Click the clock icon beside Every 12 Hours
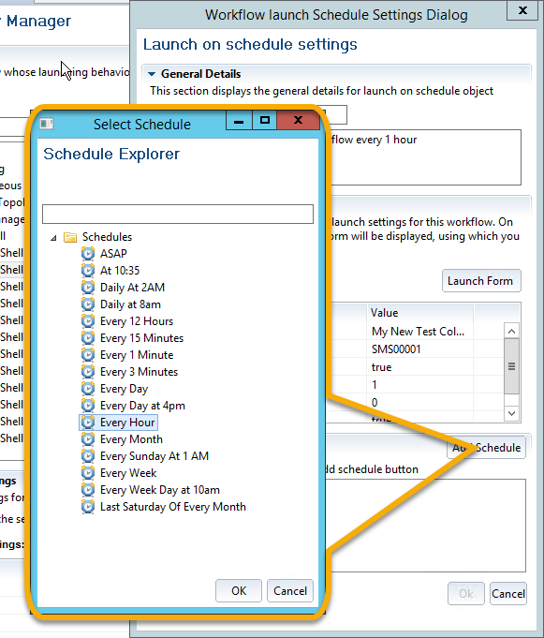The image size is (544, 638). pos(88,321)
